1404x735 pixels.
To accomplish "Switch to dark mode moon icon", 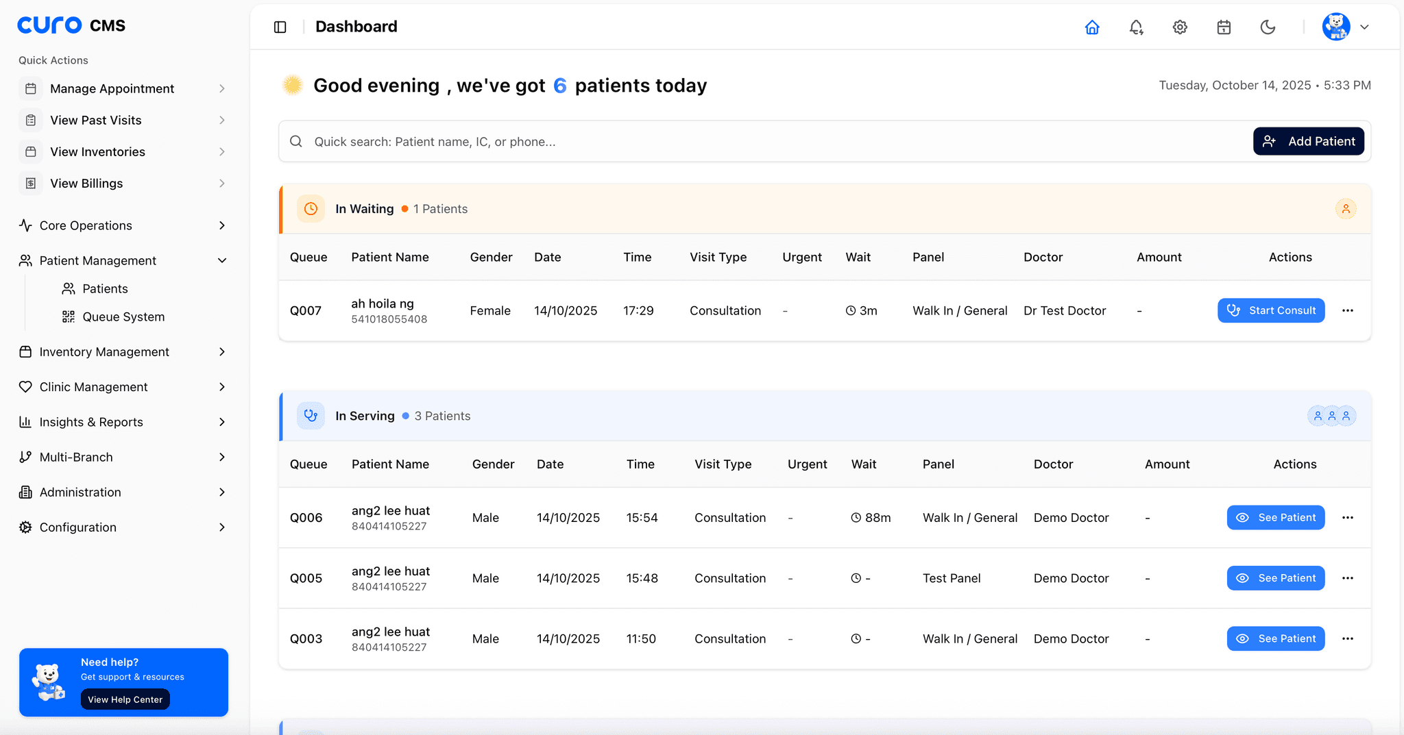I will click(x=1268, y=27).
